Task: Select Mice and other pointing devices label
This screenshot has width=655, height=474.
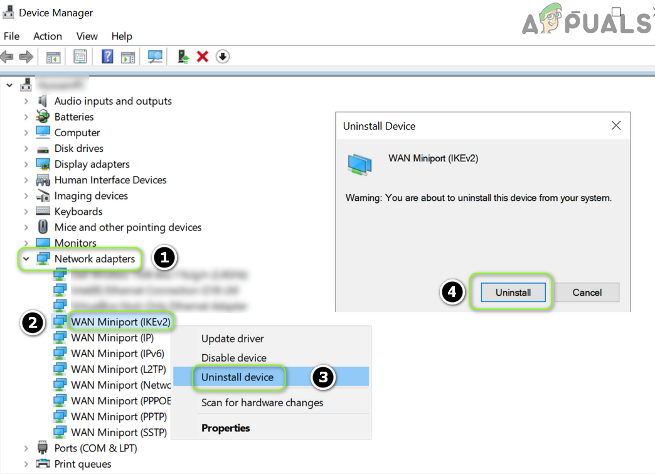Action: [x=128, y=227]
